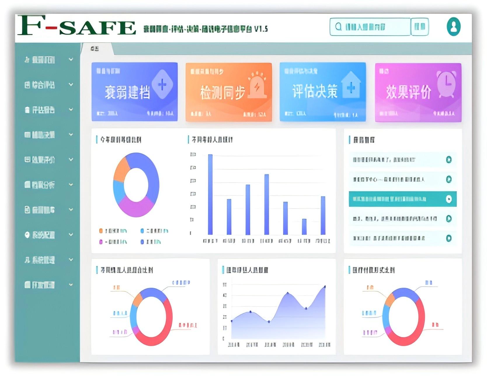Click the search button beside the search box
This screenshot has width=487, height=376.
click(x=420, y=27)
